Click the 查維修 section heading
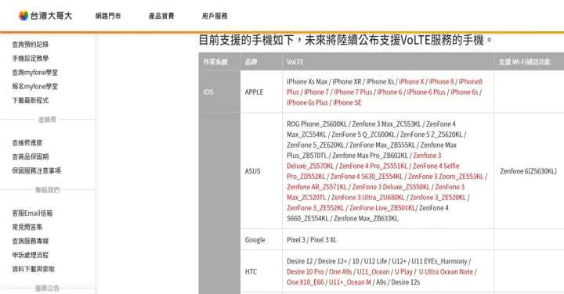The height and width of the screenshot is (294, 564). 47,120
